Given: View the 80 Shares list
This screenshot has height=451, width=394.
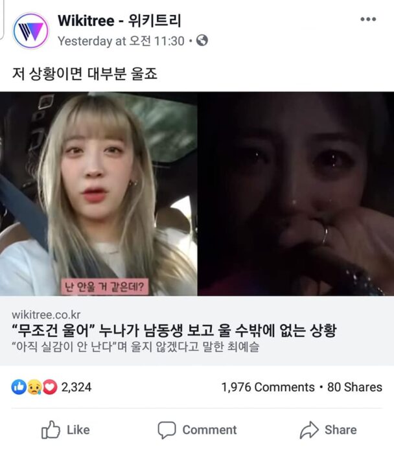Looking at the screenshot, I should pyautogui.click(x=354, y=387).
